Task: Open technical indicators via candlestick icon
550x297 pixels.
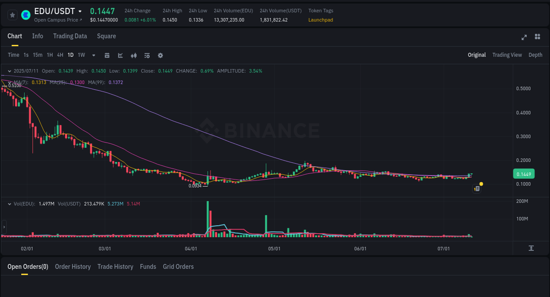Action: tap(133, 55)
